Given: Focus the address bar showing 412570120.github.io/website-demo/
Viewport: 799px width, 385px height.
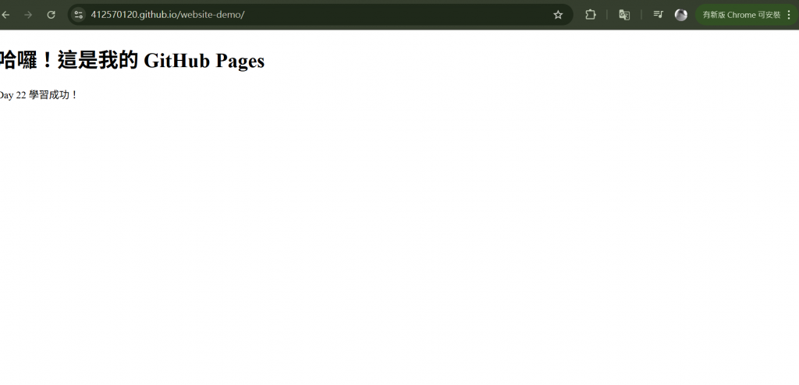Looking at the screenshot, I should pyautogui.click(x=320, y=15).
